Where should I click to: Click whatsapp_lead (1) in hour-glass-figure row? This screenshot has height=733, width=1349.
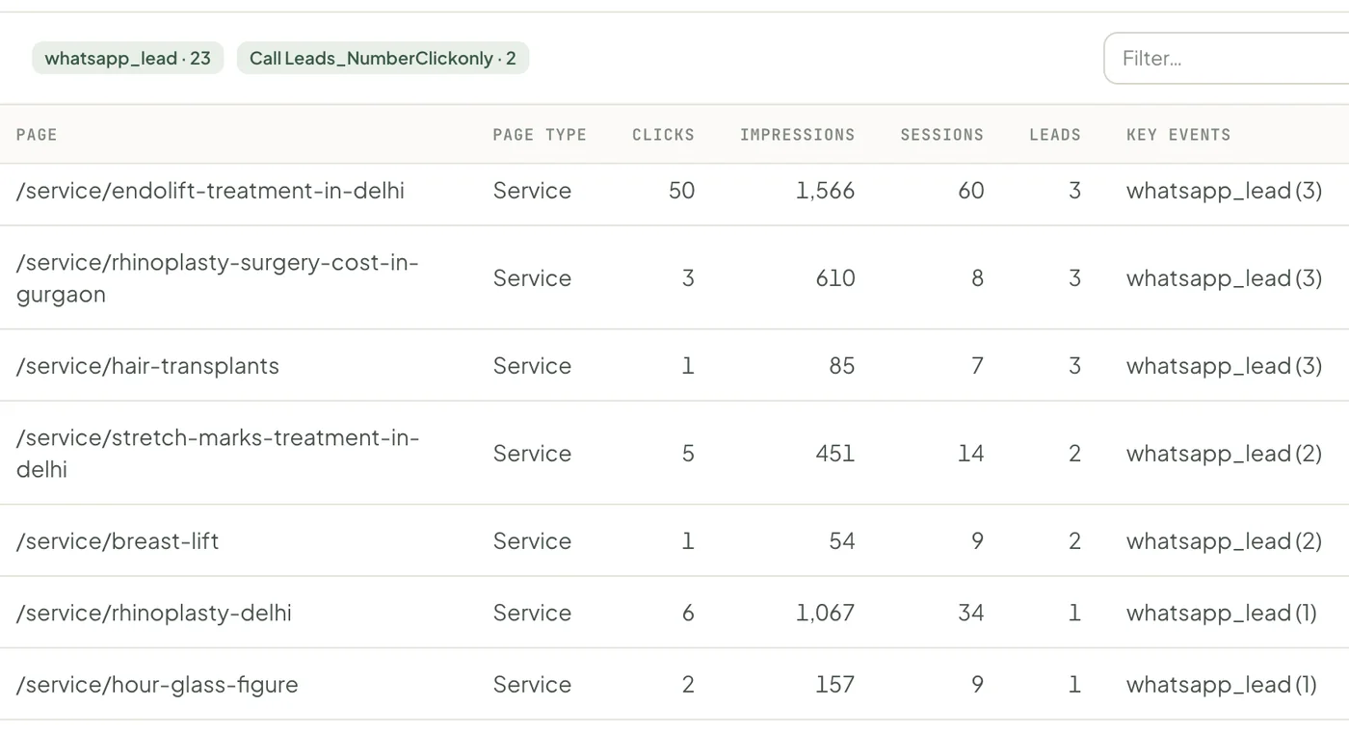click(1221, 685)
